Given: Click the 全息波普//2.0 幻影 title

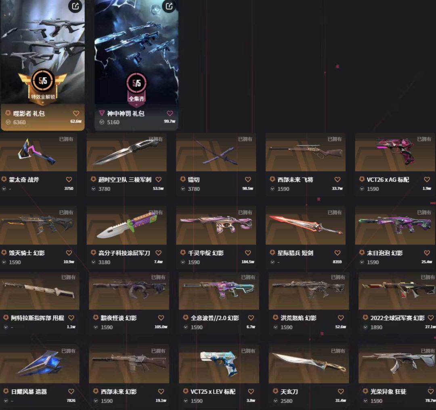Looking at the screenshot, I should (x=215, y=317).
